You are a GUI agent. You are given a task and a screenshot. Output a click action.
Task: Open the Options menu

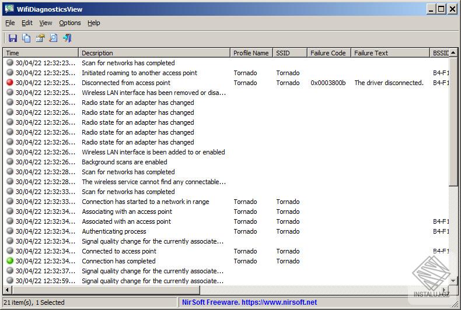click(69, 23)
